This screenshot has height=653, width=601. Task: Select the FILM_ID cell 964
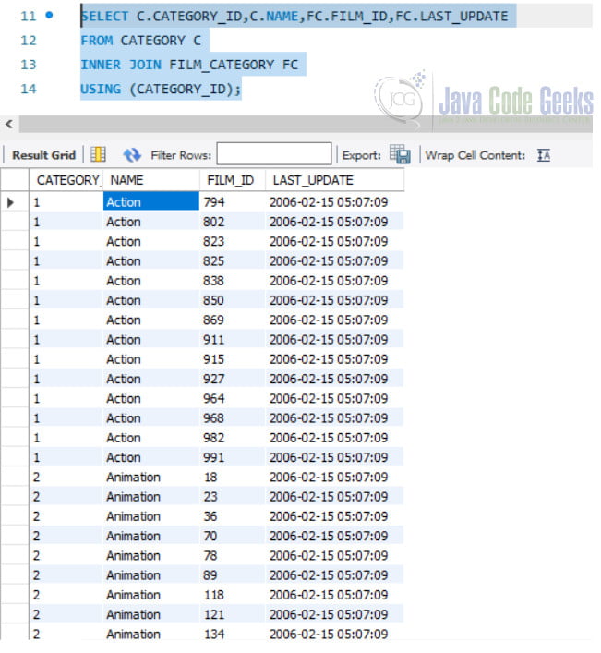(232, 398)
